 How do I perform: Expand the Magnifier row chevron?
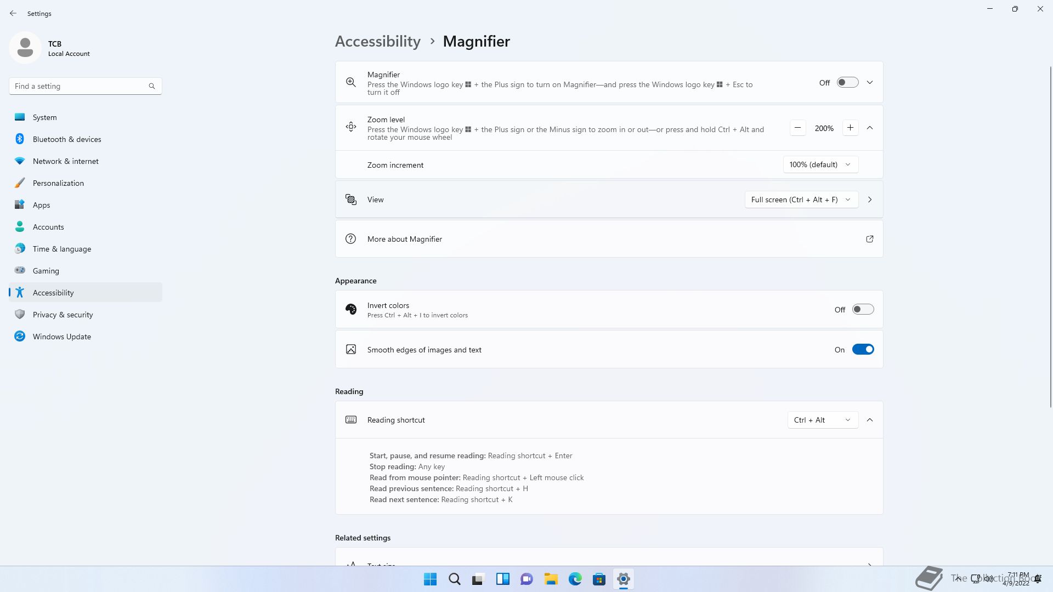[870, 82]
